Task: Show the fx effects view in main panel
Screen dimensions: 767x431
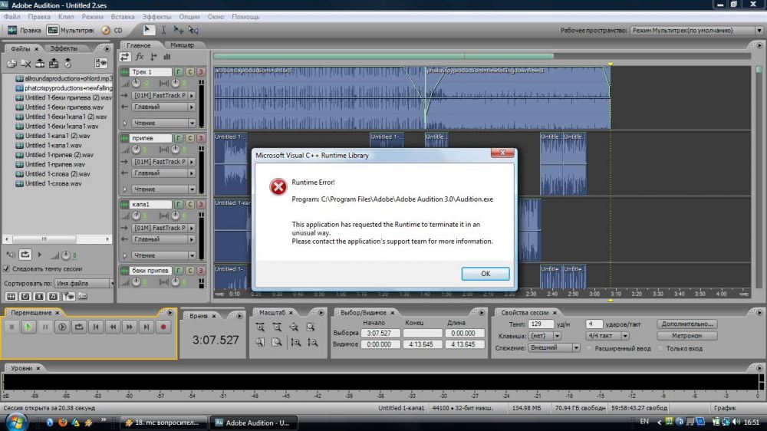Action: point(140,57)
